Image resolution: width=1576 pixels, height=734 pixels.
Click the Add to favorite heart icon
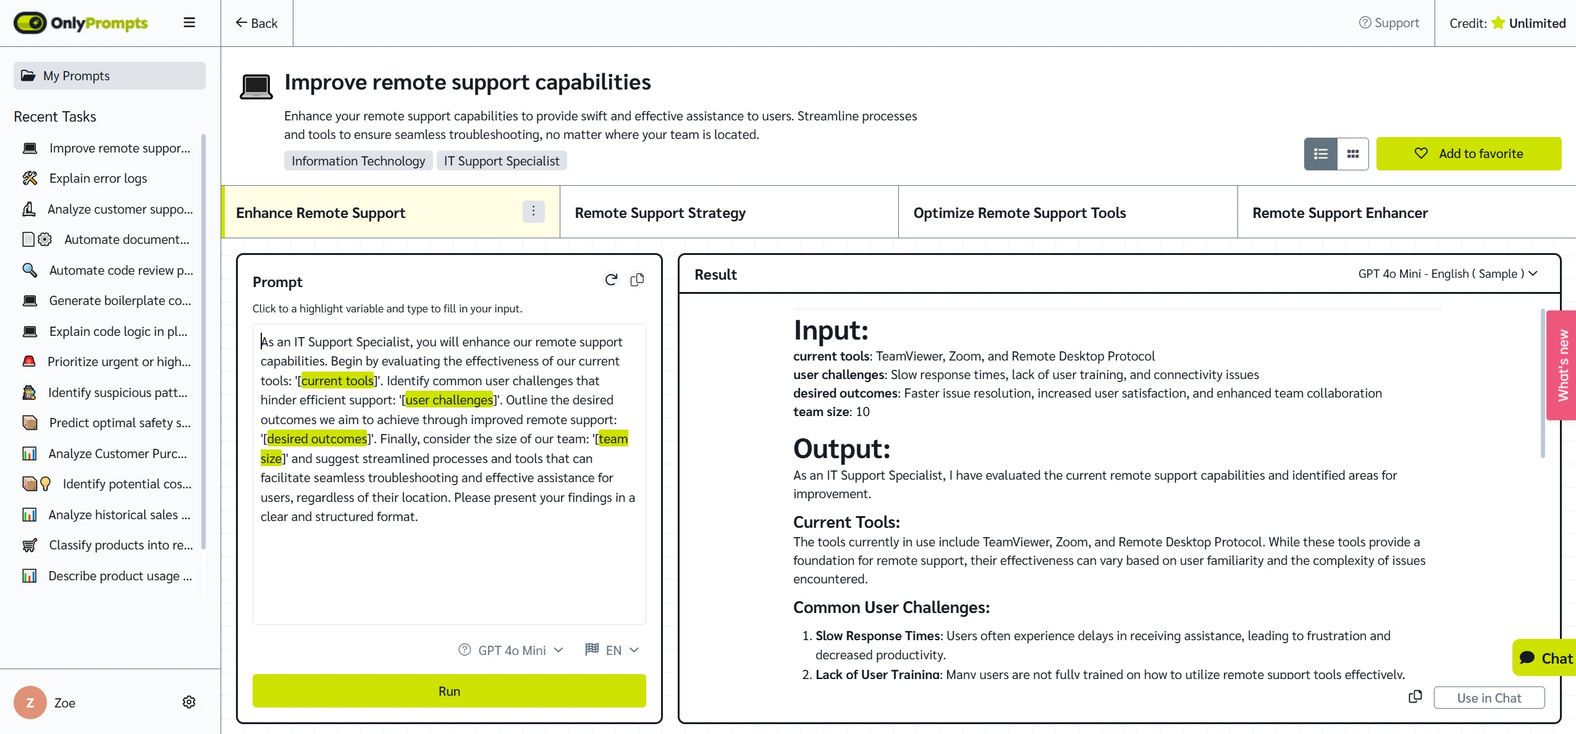1422,154
